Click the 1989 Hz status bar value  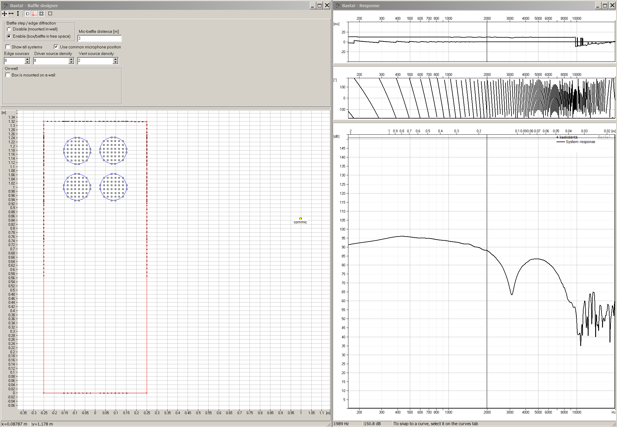coord(341,424)
